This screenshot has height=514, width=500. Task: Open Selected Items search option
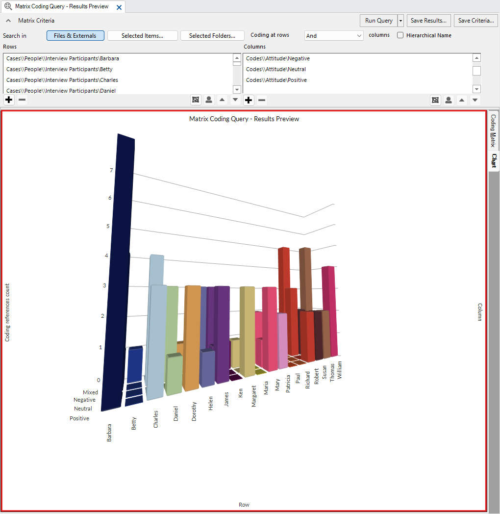[143, 36]
